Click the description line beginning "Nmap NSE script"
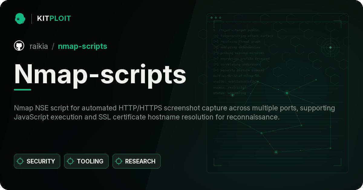Screen dimensions: 363x190 pos(175,108)
